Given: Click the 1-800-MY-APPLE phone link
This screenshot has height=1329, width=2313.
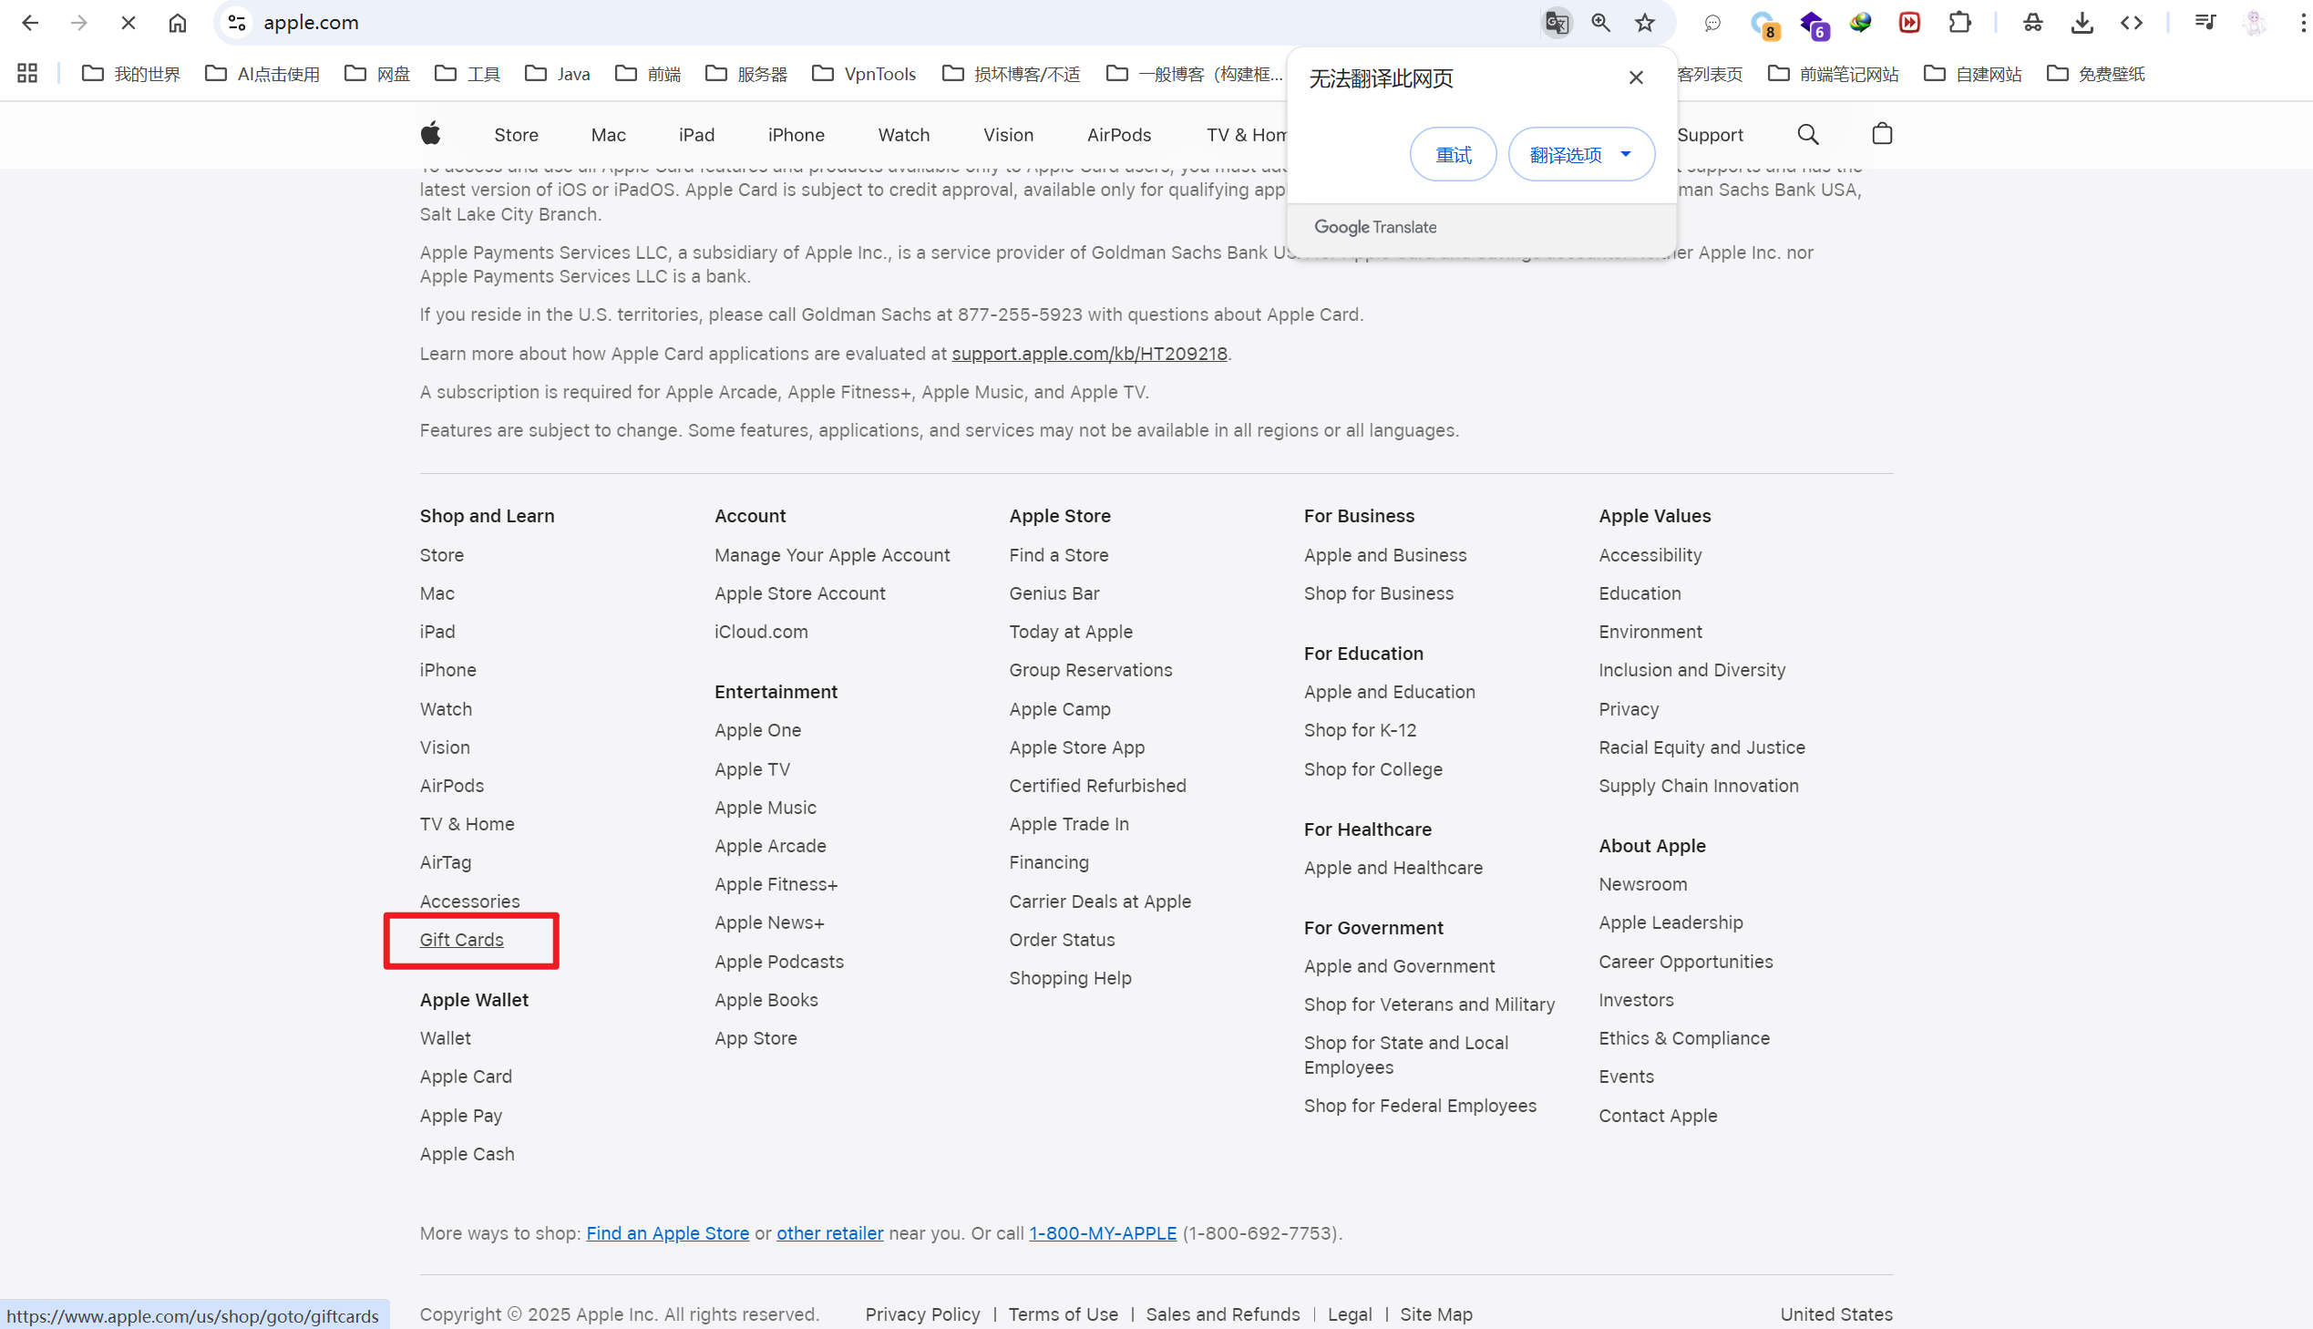Looking at the screenshot, I should coord(1103,1233).
